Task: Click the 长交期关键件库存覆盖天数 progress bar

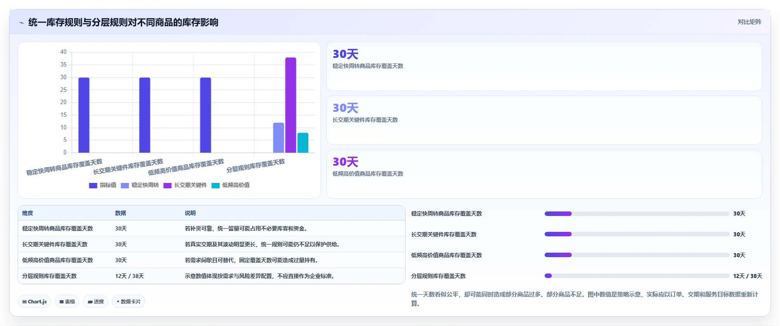Action: coord(637,235)
